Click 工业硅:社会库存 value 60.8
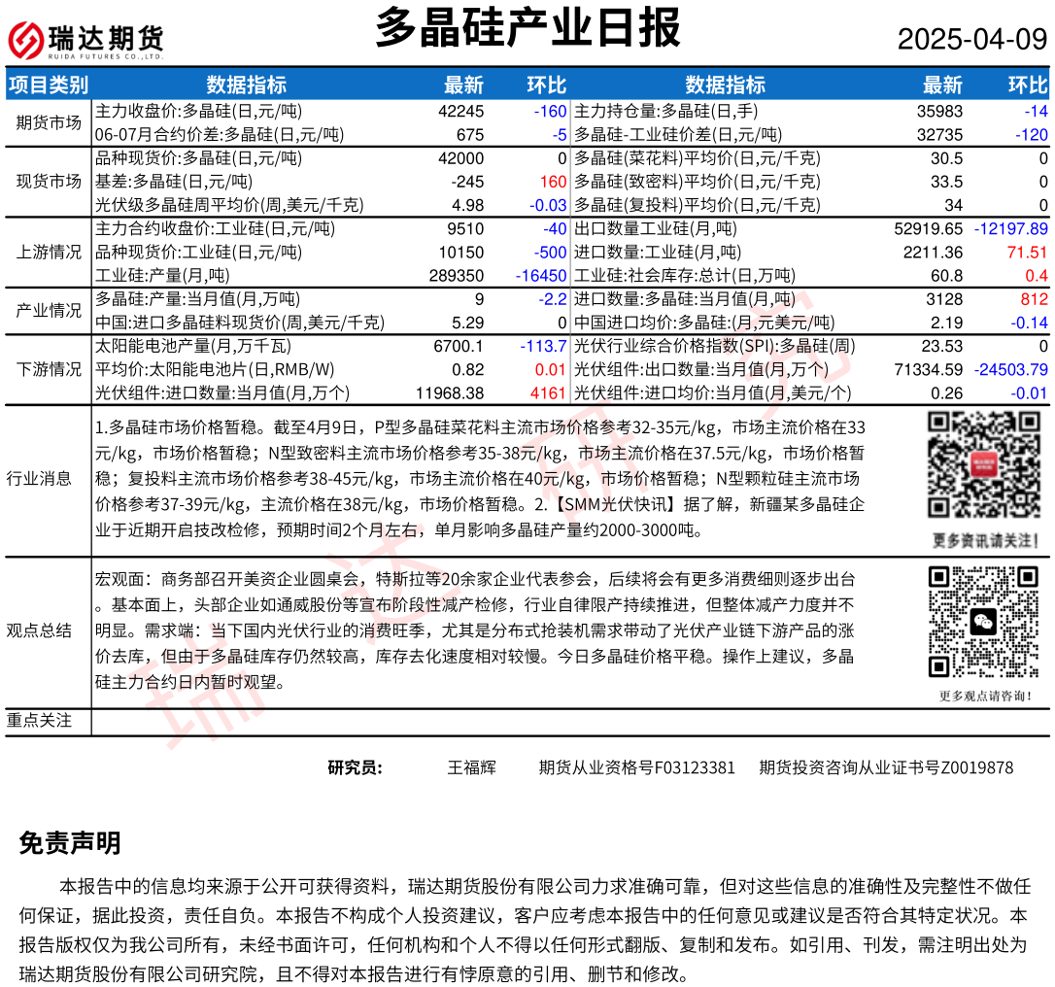Screen dimensions: 1055x987 click(946, 276)
